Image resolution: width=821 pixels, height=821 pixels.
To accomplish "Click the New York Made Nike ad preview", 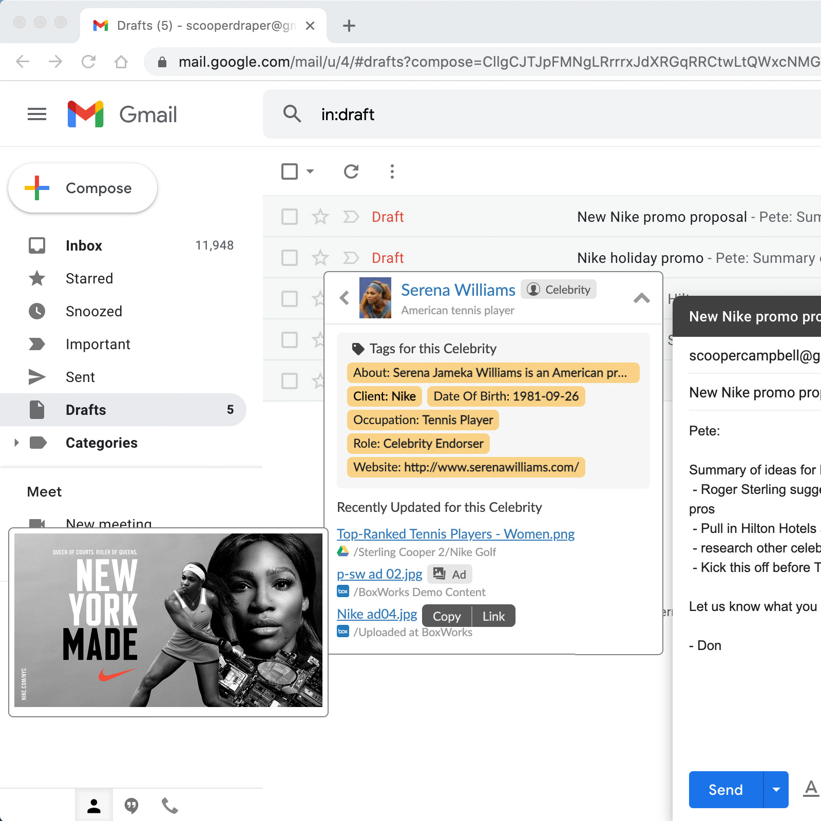I will point(168,620).
